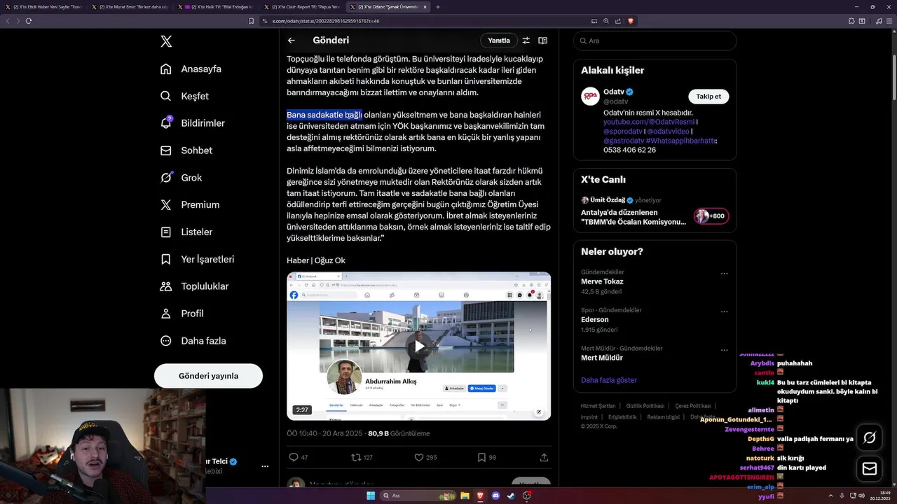Open Listeler in sidebar
The width and height of the screenshot is (897, 504).
pos(186,232)
